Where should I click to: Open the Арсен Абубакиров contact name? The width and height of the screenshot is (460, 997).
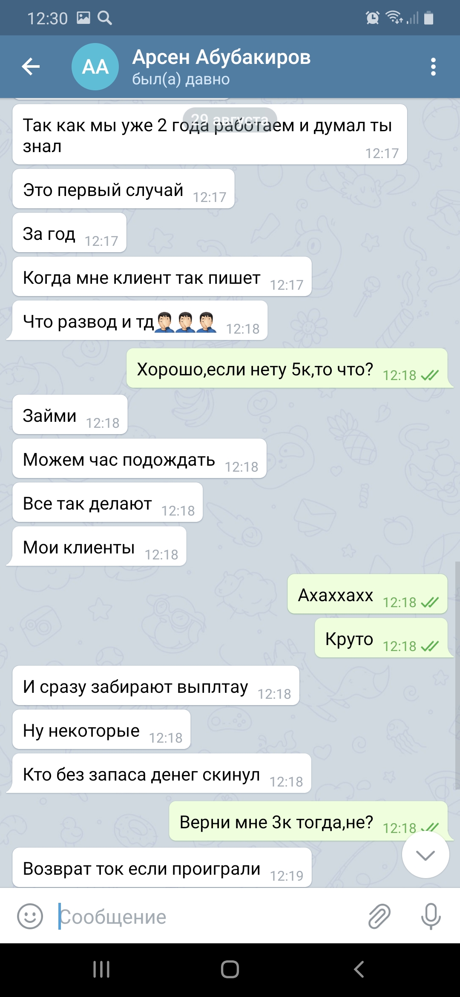click(221, 57)
